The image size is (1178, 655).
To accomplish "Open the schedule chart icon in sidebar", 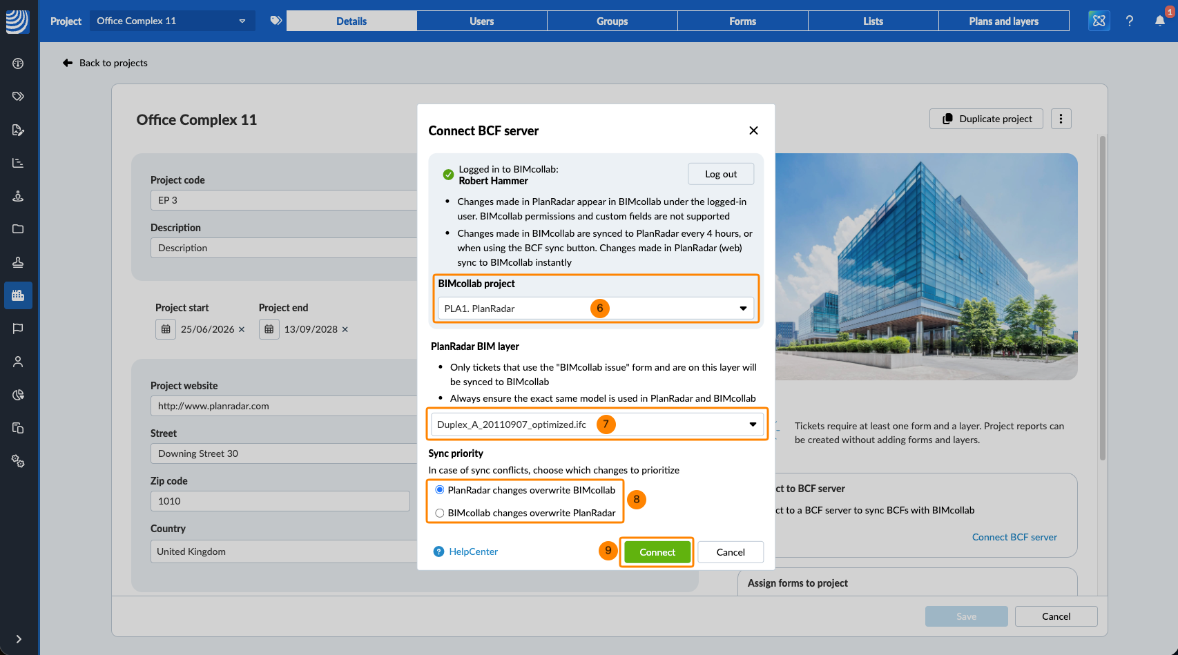I will point(18,163).
